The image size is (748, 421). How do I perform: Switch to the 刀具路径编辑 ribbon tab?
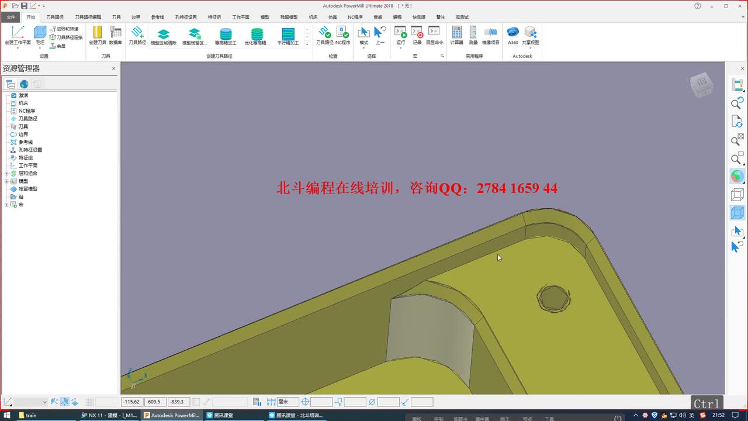(88, 17)
